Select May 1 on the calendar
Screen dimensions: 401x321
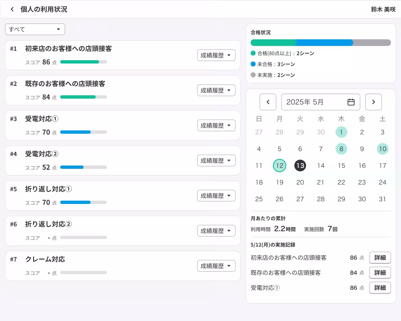(341, 132)
